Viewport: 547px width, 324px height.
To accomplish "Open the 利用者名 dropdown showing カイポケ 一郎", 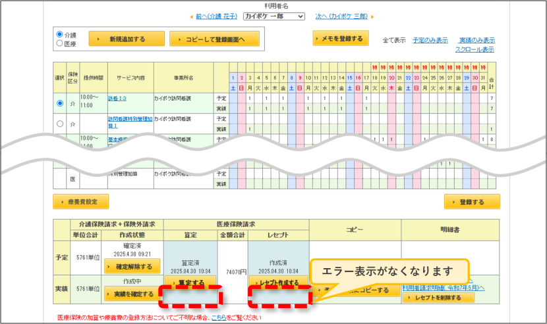I will coord(274,16).
